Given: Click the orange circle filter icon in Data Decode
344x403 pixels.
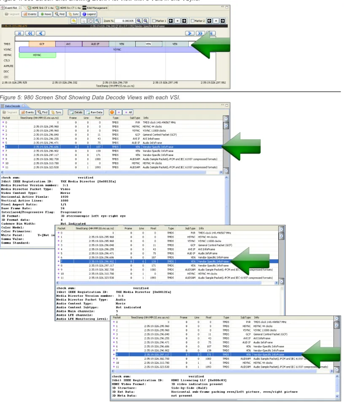Looking at the screenshot, I should [112, 112].
